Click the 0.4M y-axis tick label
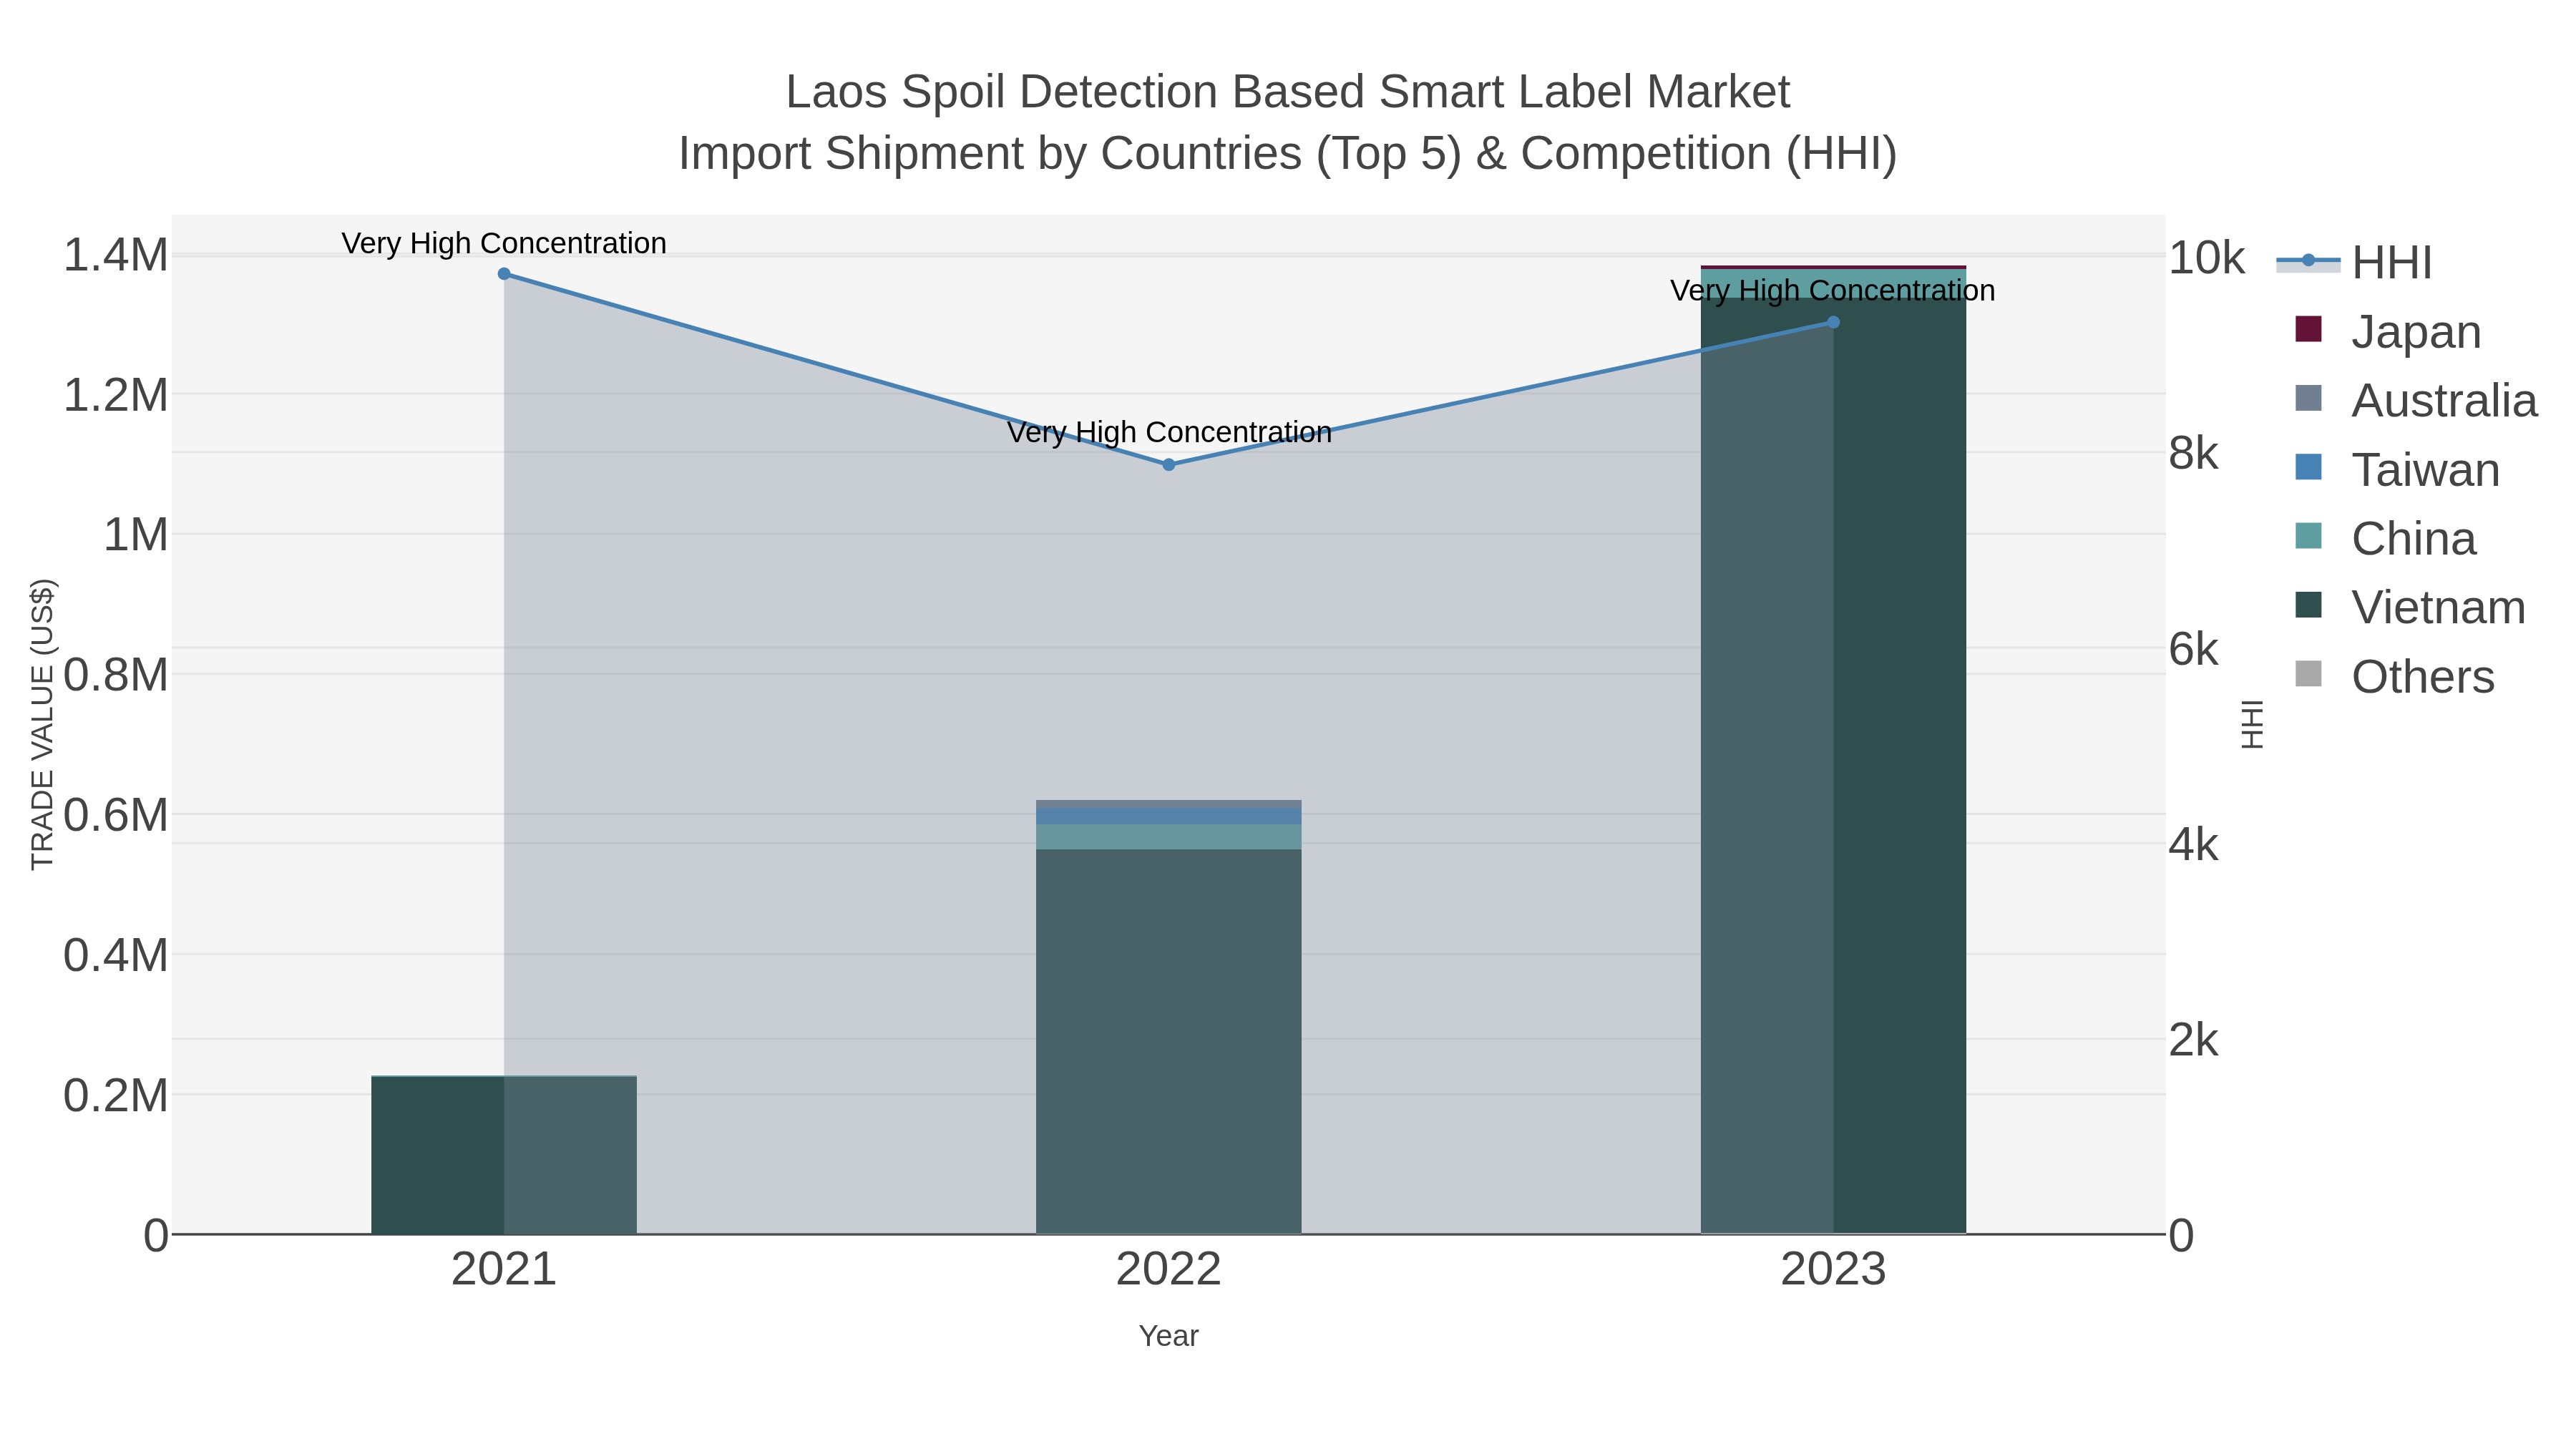Viewport: 2576px width, 1449px height. (x=116, y=955)
